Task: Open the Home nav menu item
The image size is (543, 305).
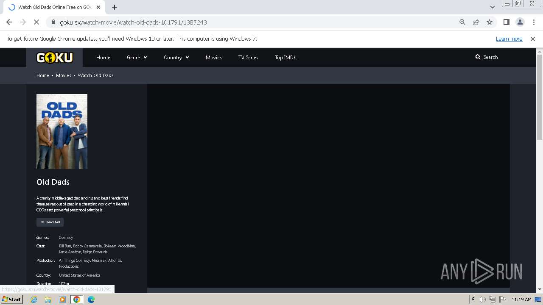Action: tap(103, 57)
